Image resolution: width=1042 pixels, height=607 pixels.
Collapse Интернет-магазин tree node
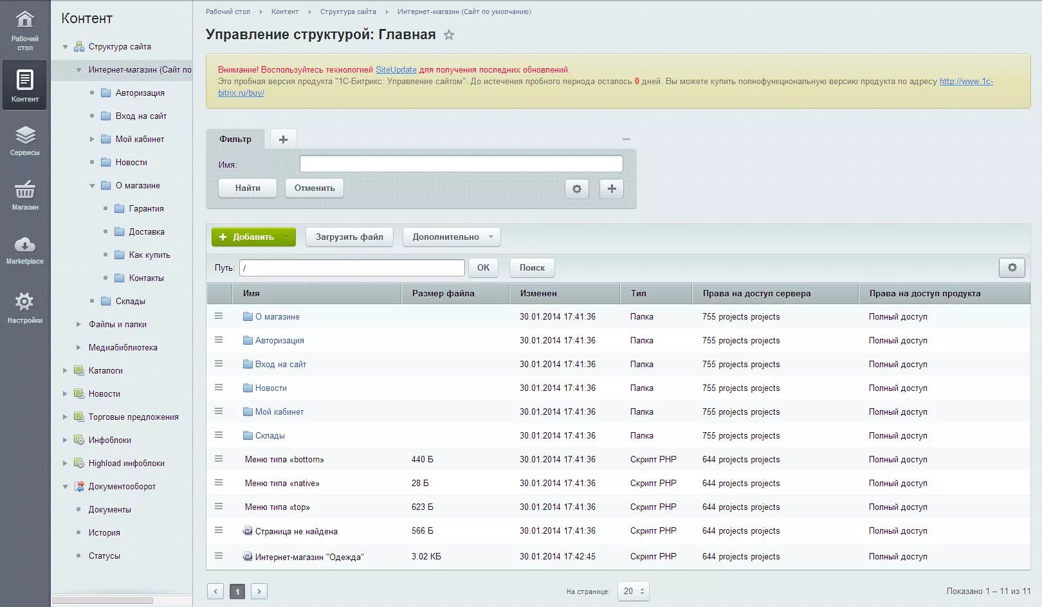(x=78, y=70)
